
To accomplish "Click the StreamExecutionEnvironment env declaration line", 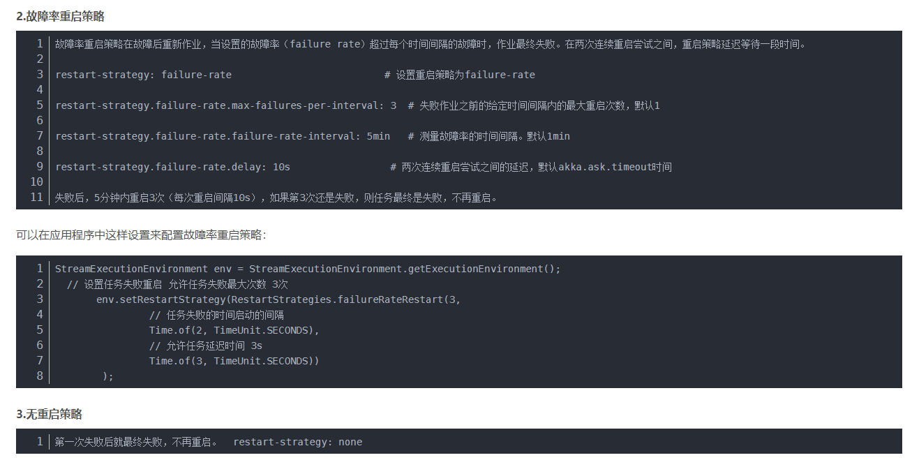I will click(307, 269).
